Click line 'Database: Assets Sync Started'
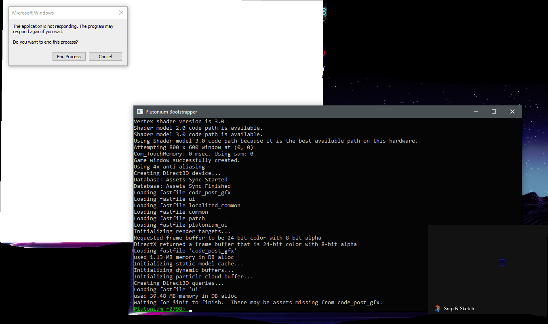 tap(181, 180)
